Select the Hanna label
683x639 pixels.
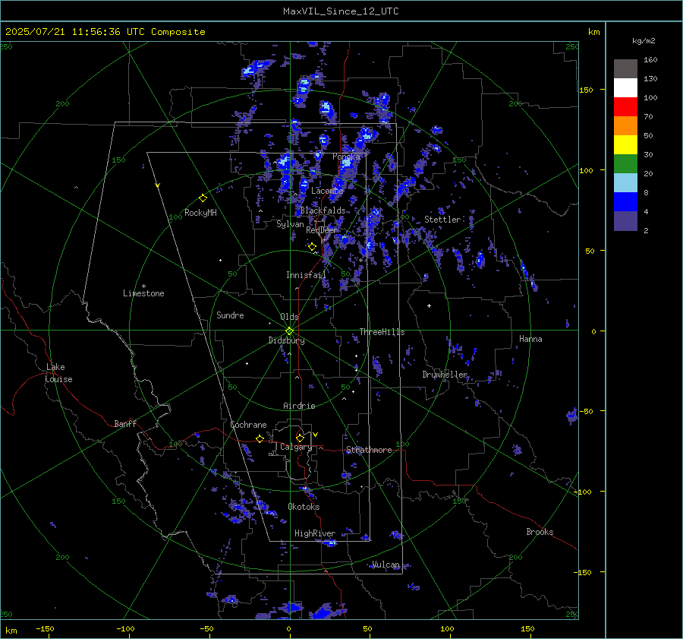point(530,339)
